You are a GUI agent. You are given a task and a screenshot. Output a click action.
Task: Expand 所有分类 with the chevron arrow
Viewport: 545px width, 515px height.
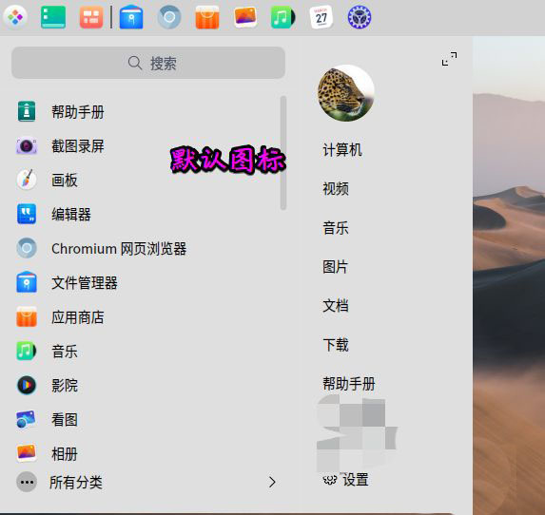click(x=272, y=482)
